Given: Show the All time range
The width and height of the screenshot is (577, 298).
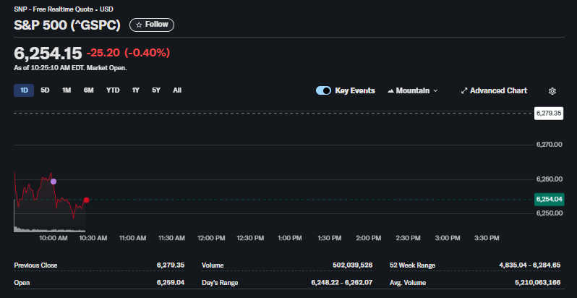Looking at the screenshot, I should click(177, 90).
